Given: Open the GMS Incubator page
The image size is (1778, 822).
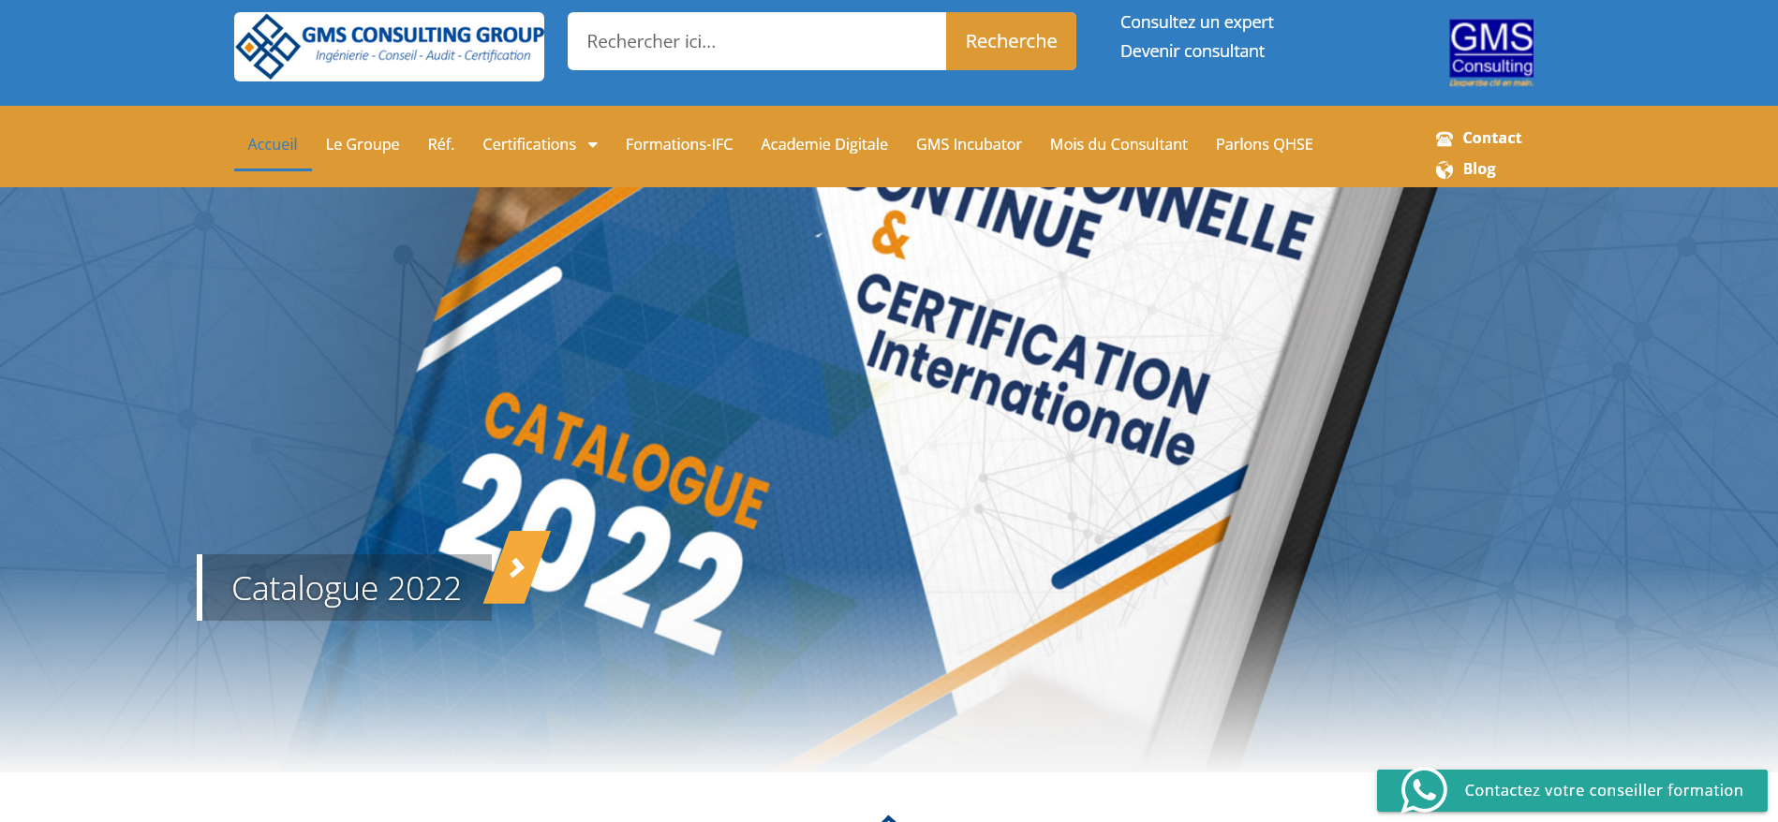Looking at the screenshot, I should tap(969, 144).
